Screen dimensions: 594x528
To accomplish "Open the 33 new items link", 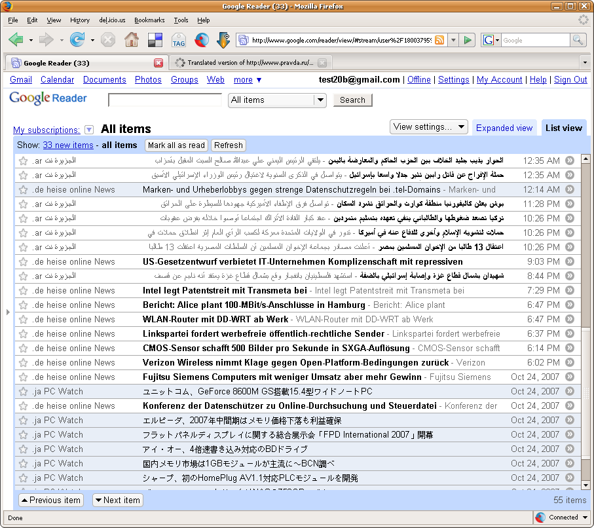I will click(x=68, y=145).
